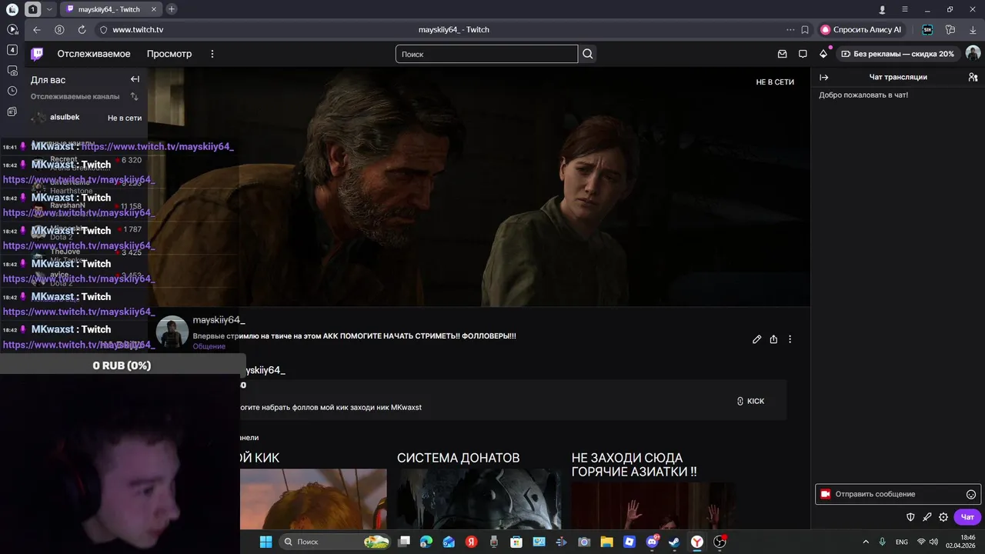Viewport: 985px width, 554px height.
Task: Open channel three-dots options menu
Action: (790, 339)
